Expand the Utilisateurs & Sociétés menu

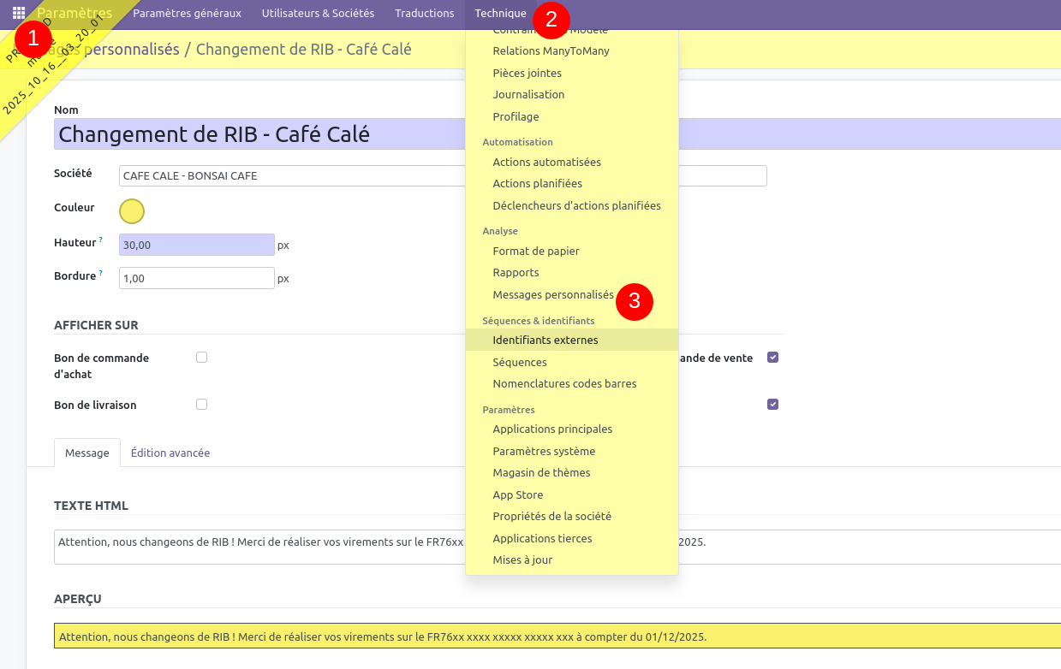coord(318,14)
